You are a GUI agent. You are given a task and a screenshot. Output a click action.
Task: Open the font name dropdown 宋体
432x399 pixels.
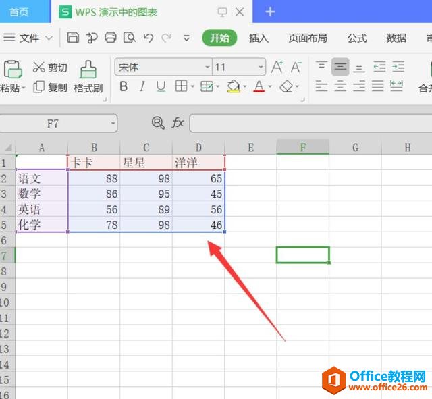(x=207, y=67)
